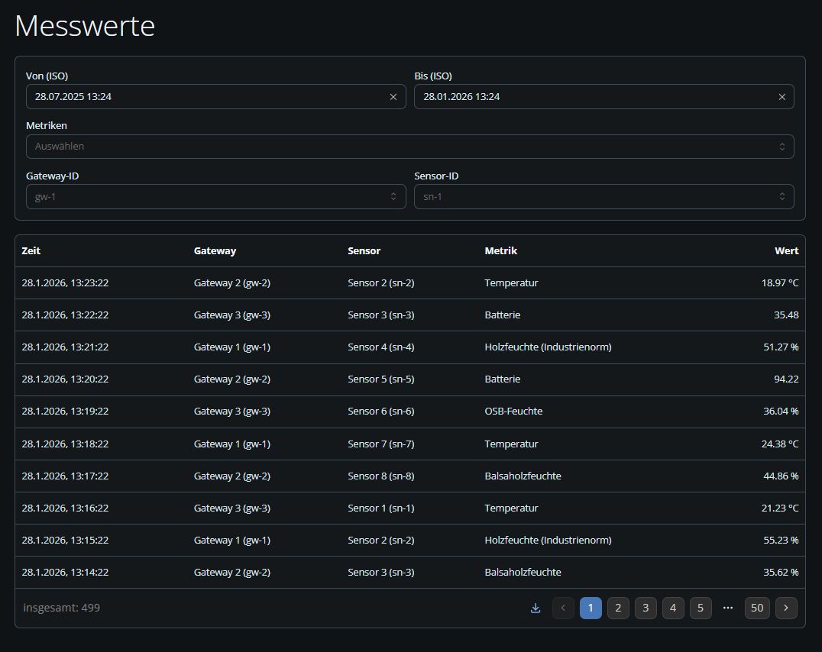
Task: Click the Wert column header
Action: point(786,250)
